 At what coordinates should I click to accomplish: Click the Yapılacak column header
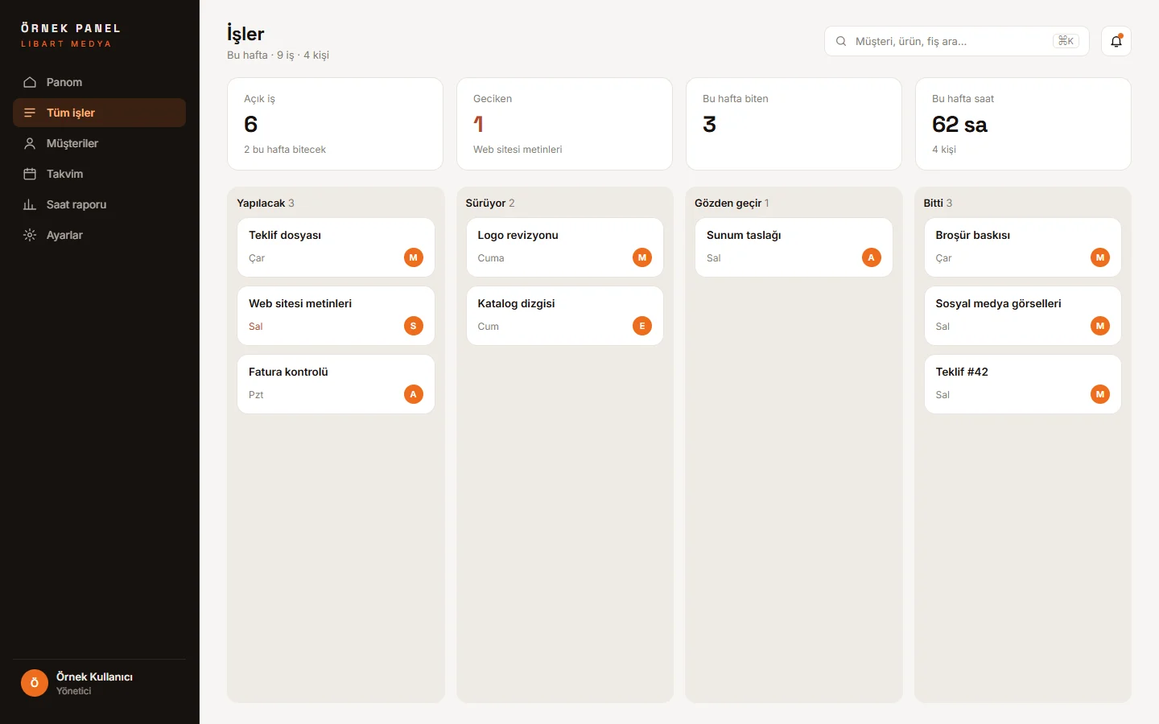coord(266,203)
